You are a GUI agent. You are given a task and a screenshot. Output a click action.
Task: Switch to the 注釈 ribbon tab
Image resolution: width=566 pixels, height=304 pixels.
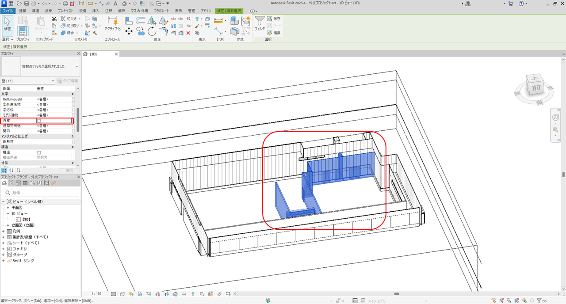point(108,10)
